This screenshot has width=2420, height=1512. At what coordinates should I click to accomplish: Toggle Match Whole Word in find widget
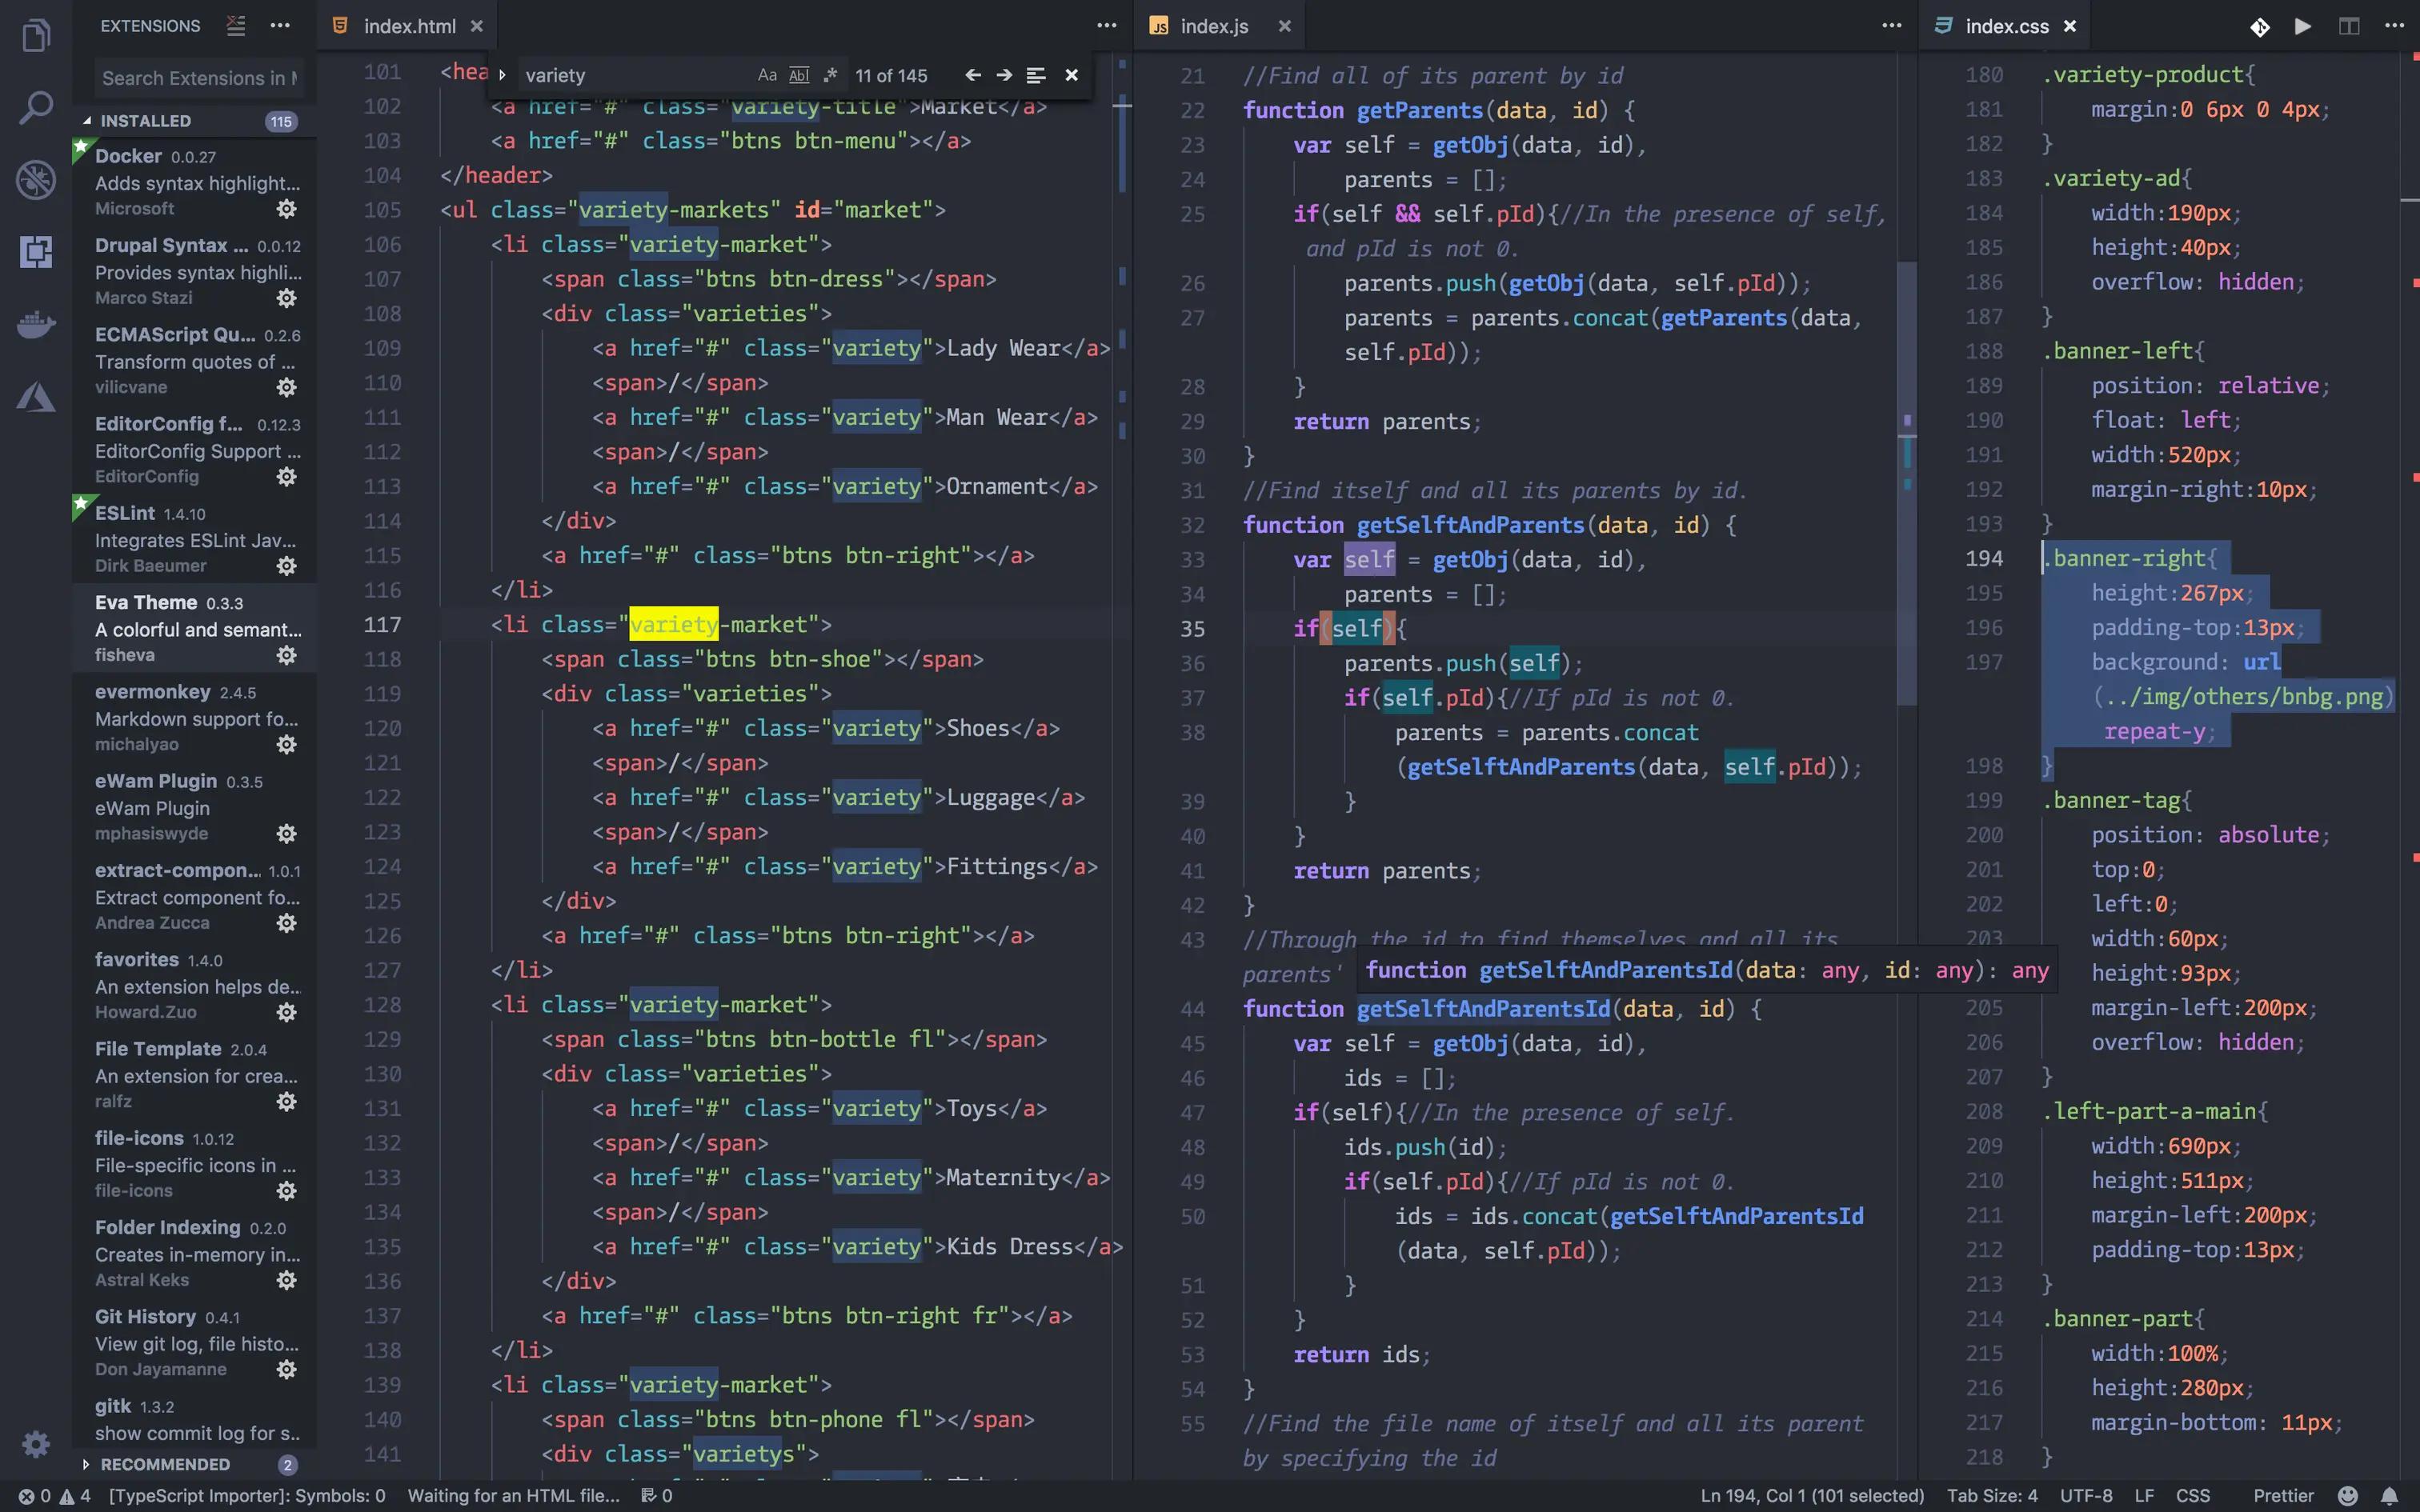[799, 75]
